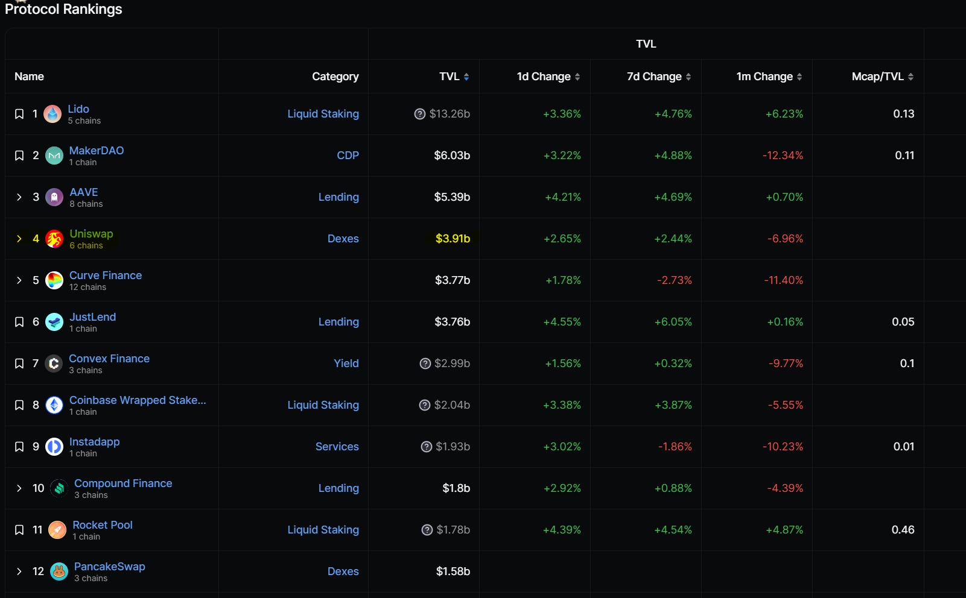Image resolution: width=966 pixels, height=598 pixels.
Task: Click the Curve Finance rainbow logo
Action: 54,280
